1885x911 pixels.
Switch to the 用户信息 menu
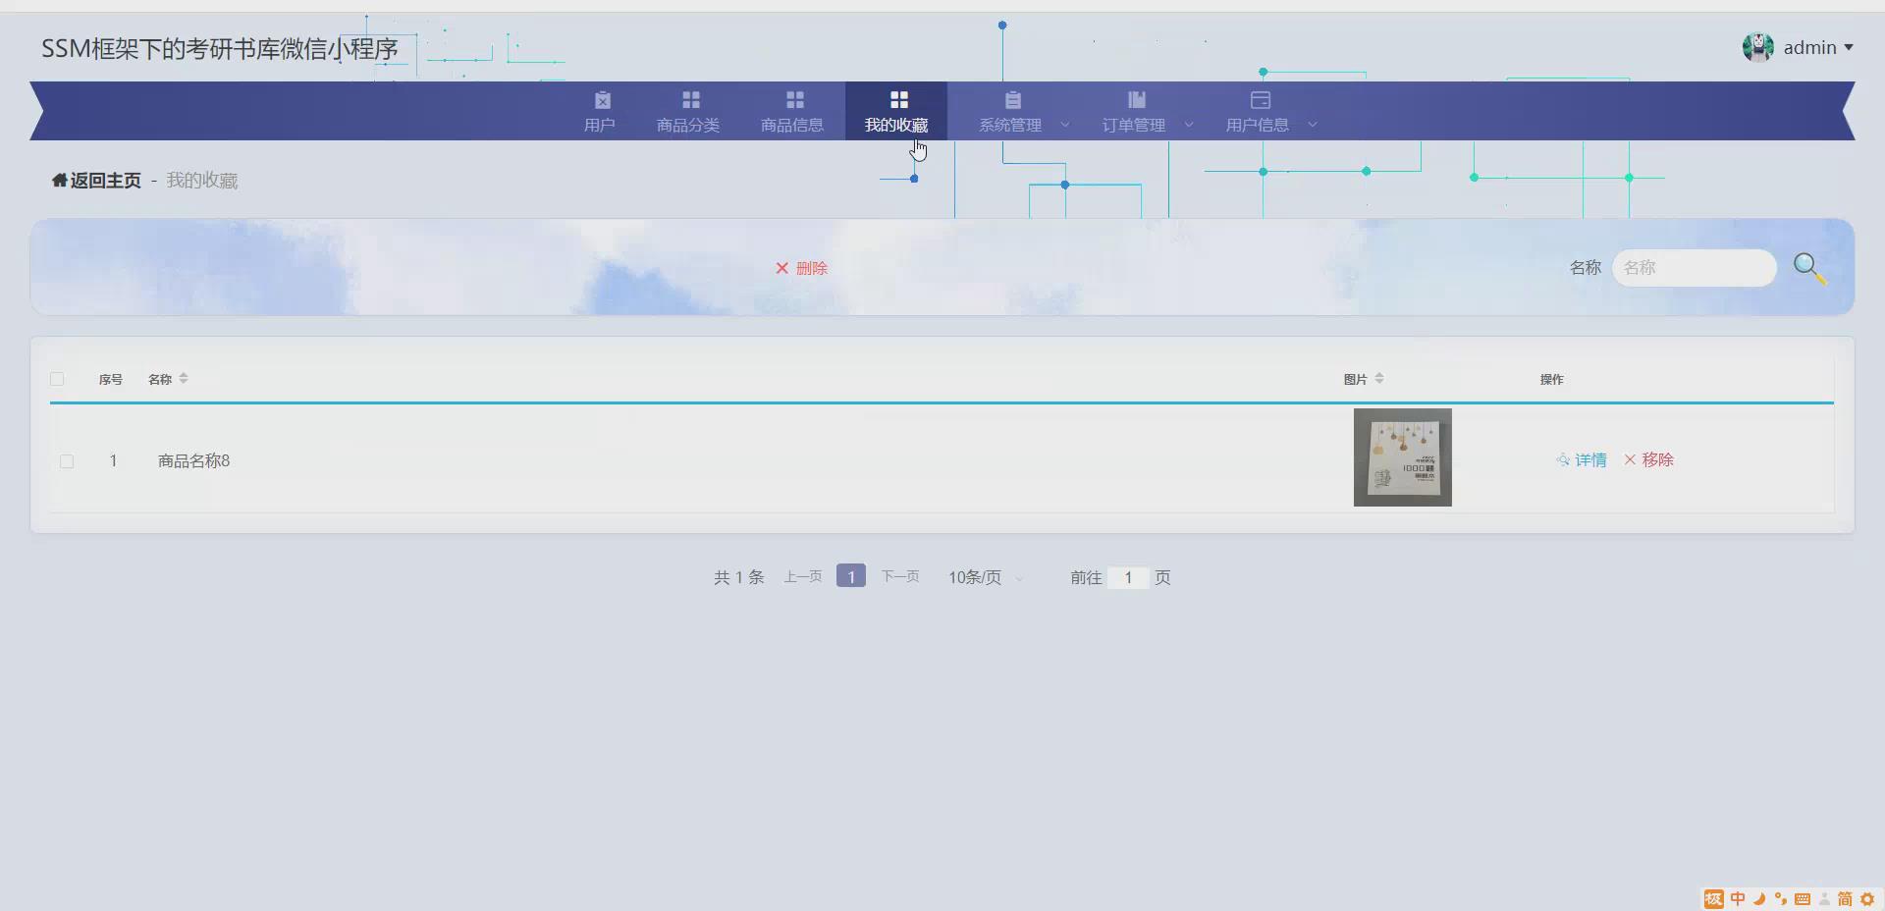(1260, 125)
